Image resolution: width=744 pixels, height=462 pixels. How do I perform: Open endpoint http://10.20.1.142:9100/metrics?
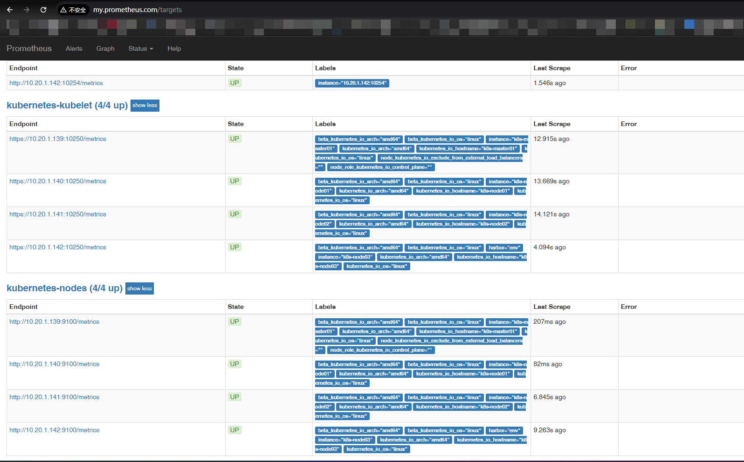[x=54, y=430]
